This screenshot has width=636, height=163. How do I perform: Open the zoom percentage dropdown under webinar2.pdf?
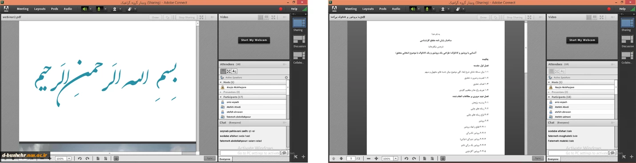pyautogui.click(x=69, y=158)
